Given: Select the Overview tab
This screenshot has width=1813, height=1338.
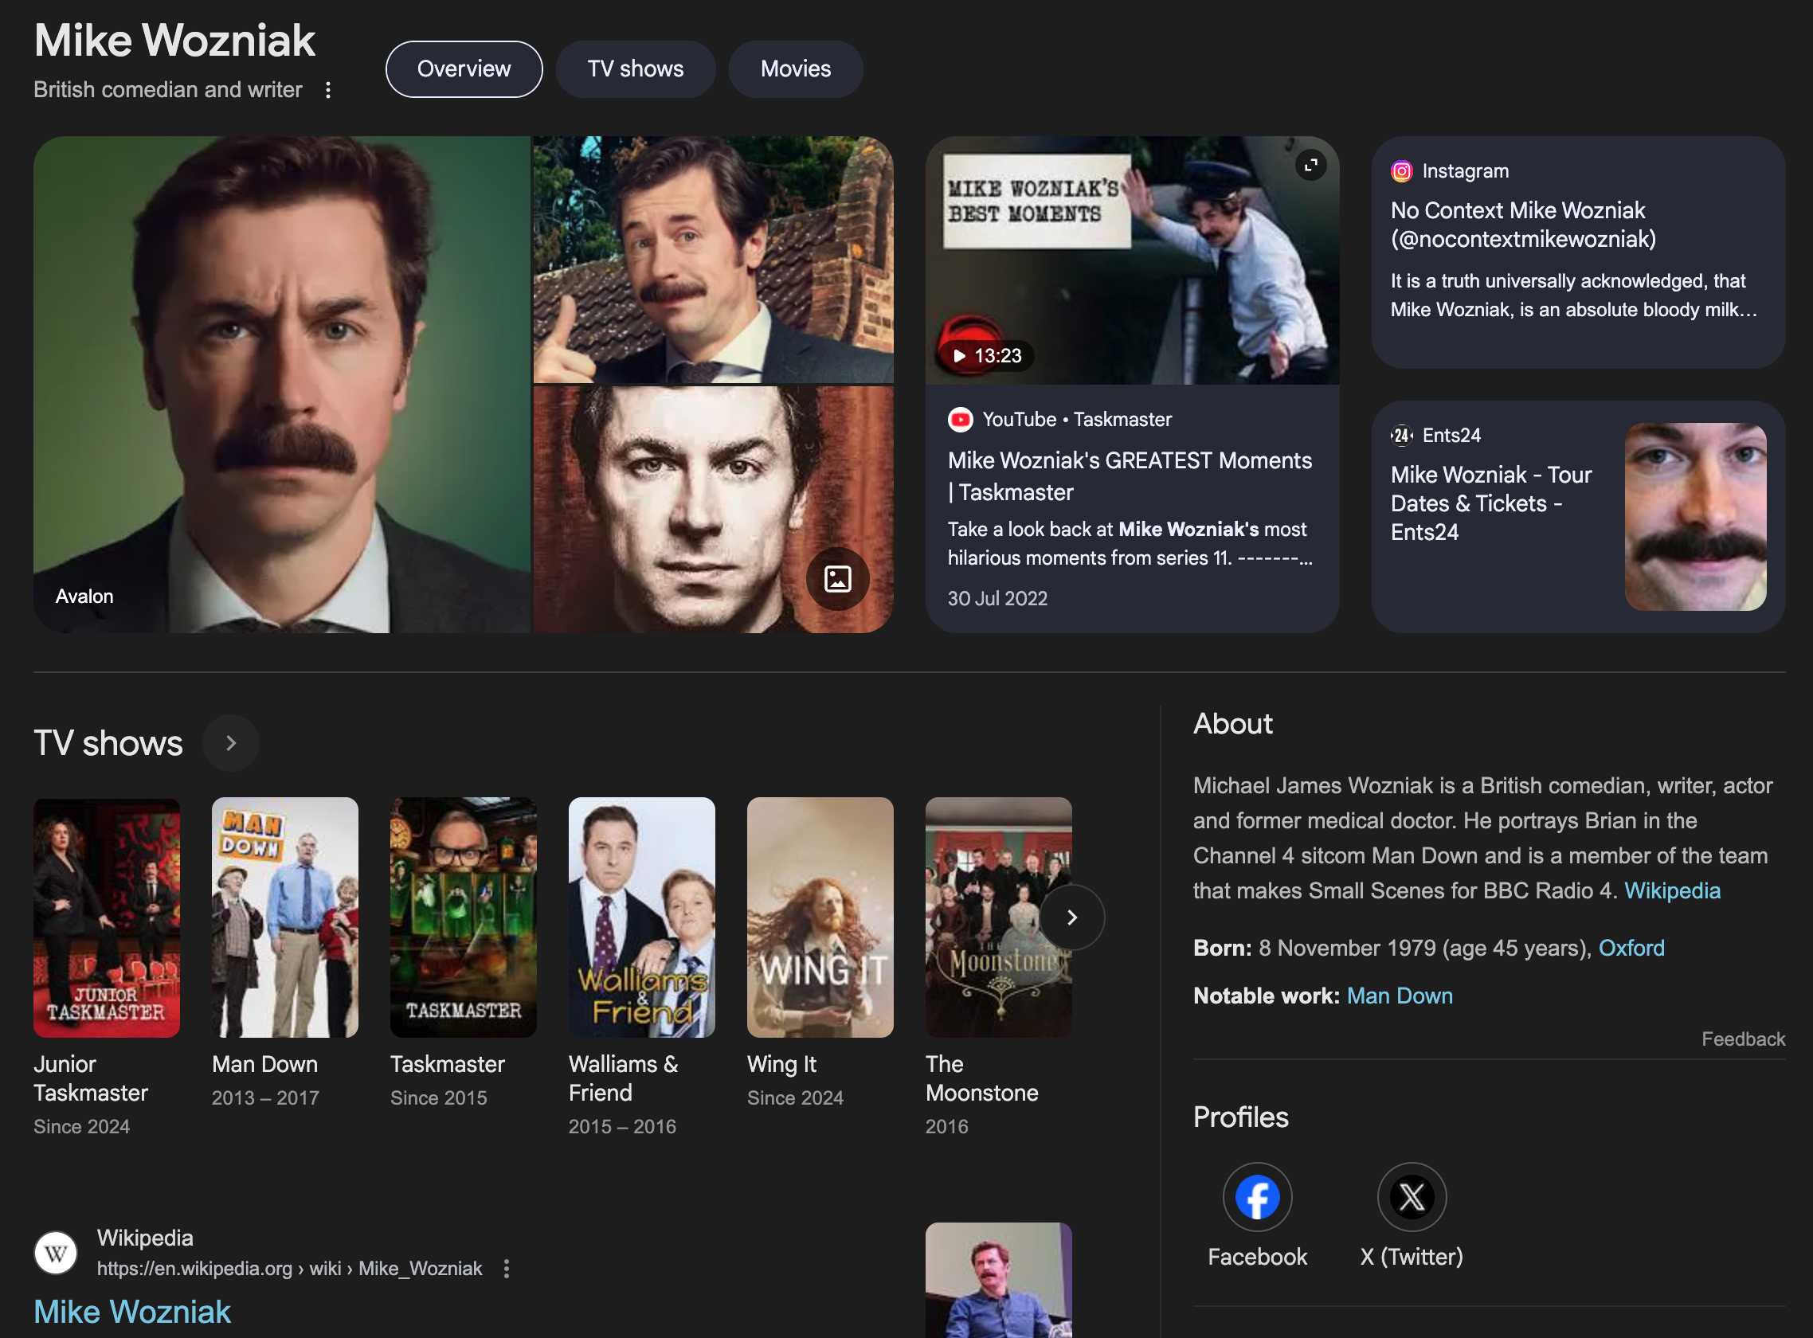Looking at the screenshot, I should point(464,69).
